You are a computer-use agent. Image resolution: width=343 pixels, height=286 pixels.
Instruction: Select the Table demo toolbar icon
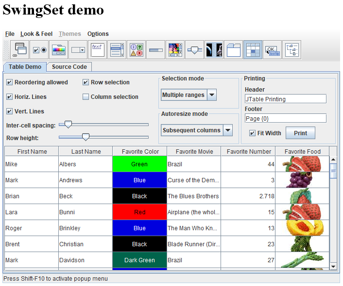coord(253,50)
